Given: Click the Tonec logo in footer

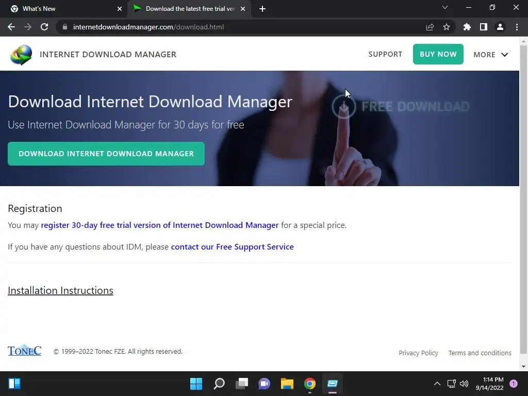Looking at the screenshot, I should tap(25, 350).
